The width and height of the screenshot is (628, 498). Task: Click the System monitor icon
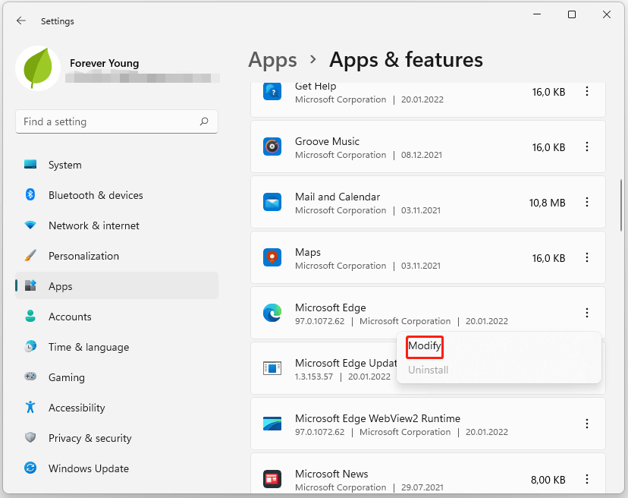tap(30, 165)
